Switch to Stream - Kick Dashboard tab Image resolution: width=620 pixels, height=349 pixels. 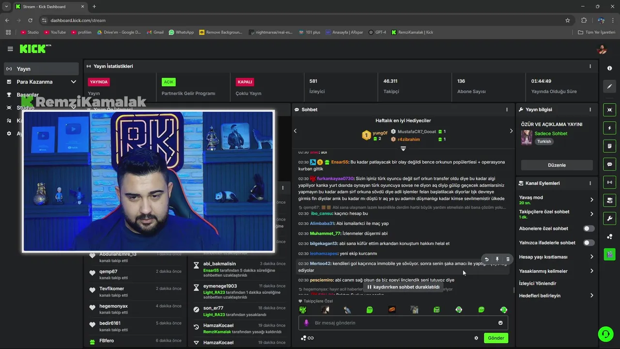(x=50, y=7)
